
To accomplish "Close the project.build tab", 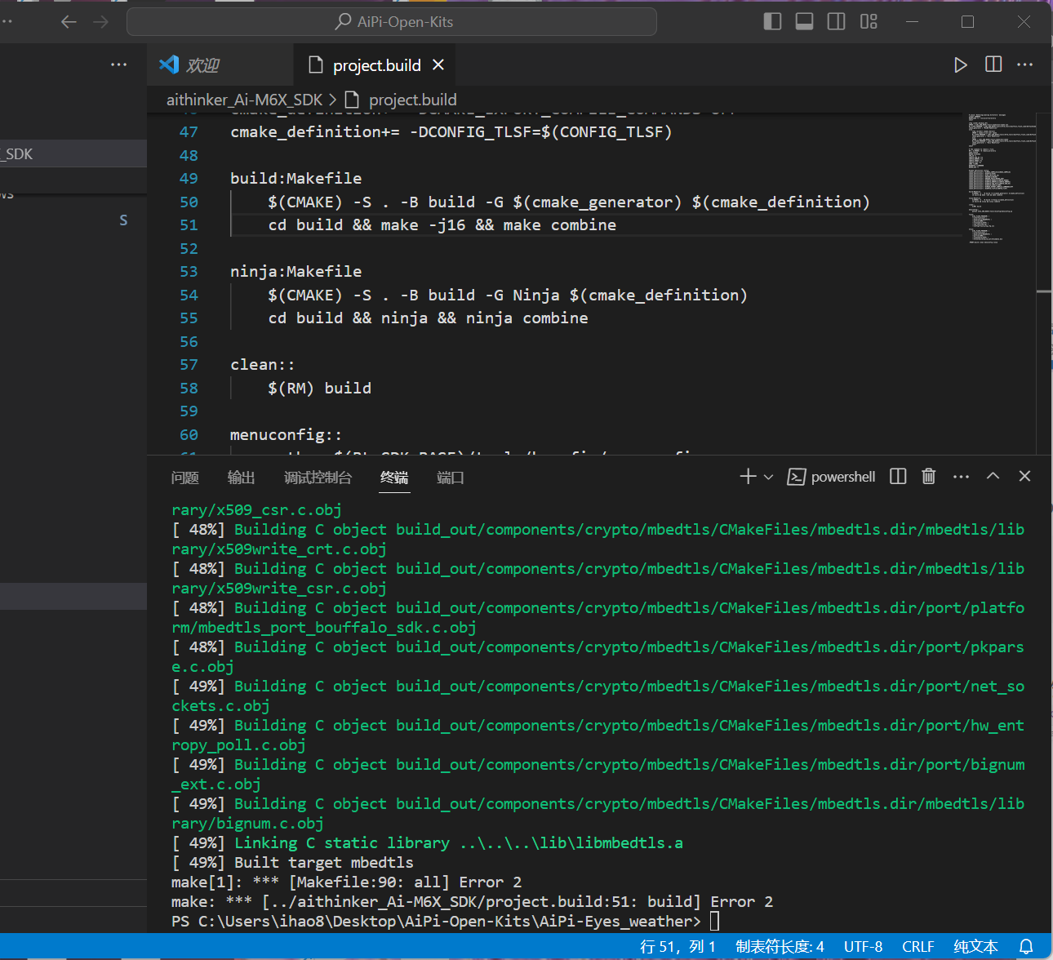I will tap(438, 64).
